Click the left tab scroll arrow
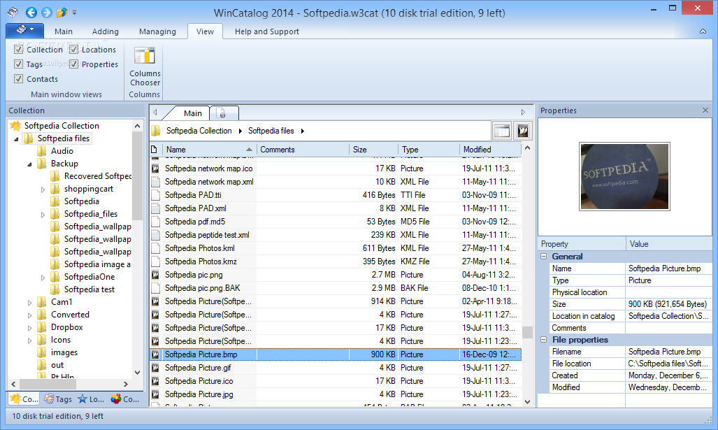 point(155,112)
